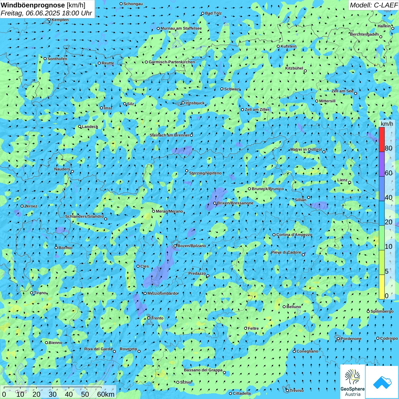
Task: Click the Sillian label
Action: [300, 200]
